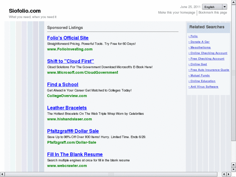
Task: Click 'The Hottest Bracelets On The Web' description
Action: point(95,114)
